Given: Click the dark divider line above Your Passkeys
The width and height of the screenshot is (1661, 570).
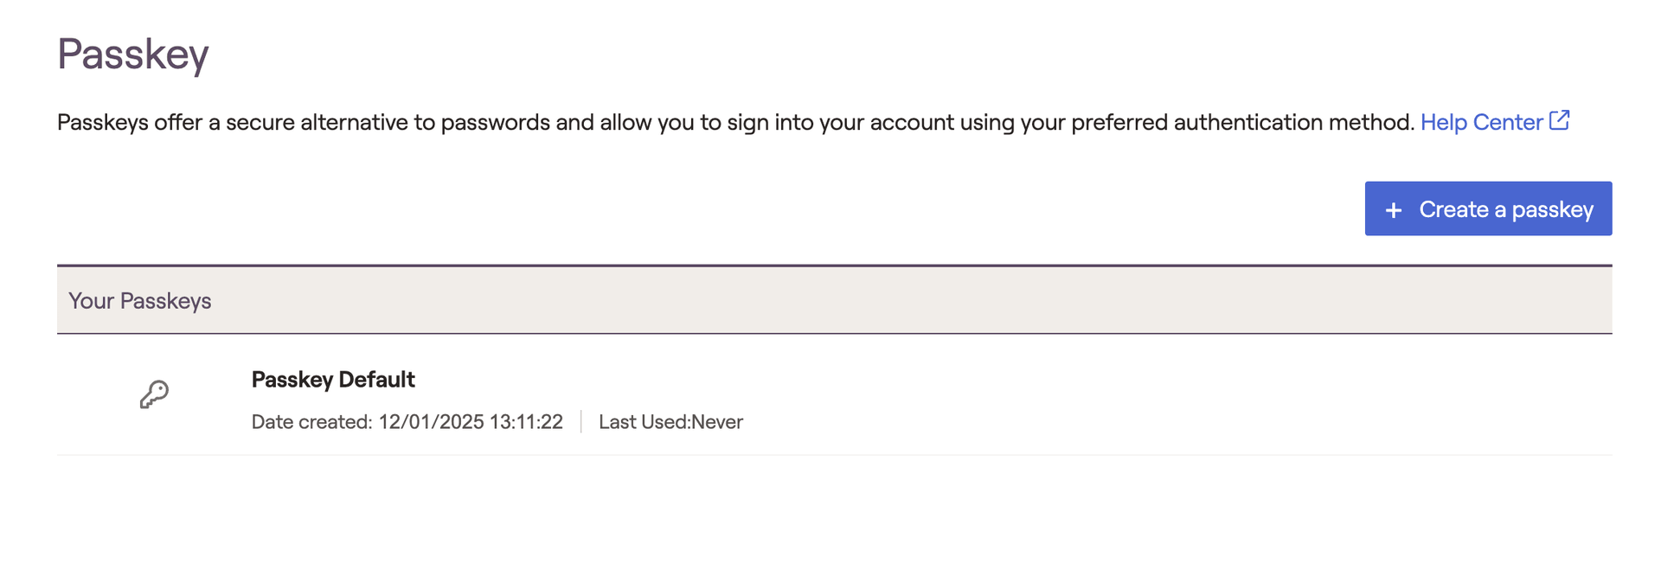Looking at the screenshot, I should click(834, 266).
